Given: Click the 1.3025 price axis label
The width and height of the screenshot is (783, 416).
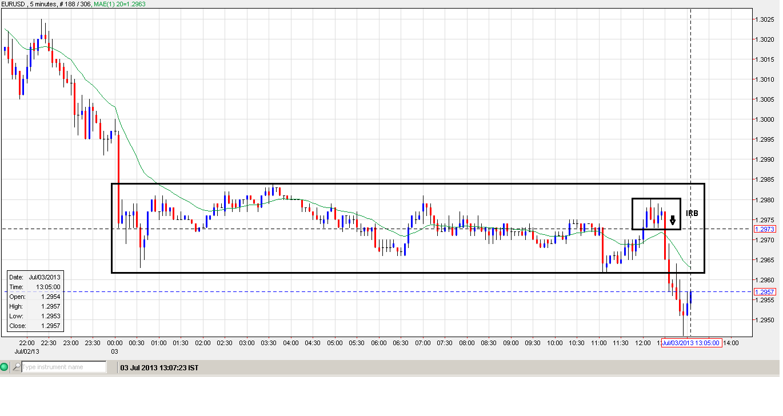Looking at the screenshot, I should coord(765,19).
